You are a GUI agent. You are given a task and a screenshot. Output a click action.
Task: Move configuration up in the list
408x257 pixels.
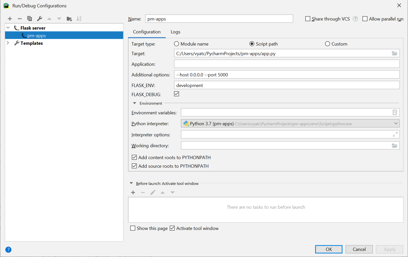49,19
